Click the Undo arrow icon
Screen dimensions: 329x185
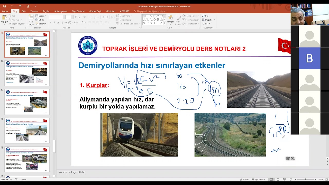(x=12, y=6)
